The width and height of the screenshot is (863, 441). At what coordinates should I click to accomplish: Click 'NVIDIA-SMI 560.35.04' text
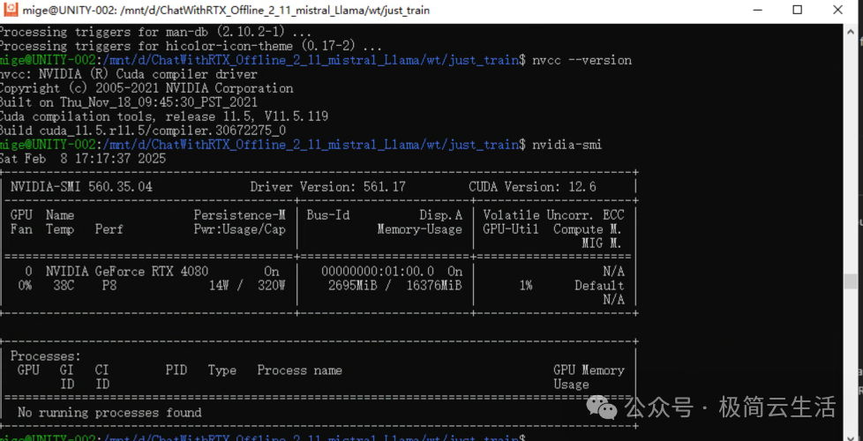(81, 187)
